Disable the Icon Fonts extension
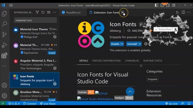This screenshot has width=193, height=108. point(115,44)
